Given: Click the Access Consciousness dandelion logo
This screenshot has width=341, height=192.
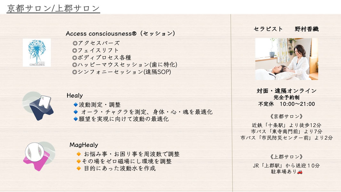Looking at the screenshot, I should tap(36, 52).
